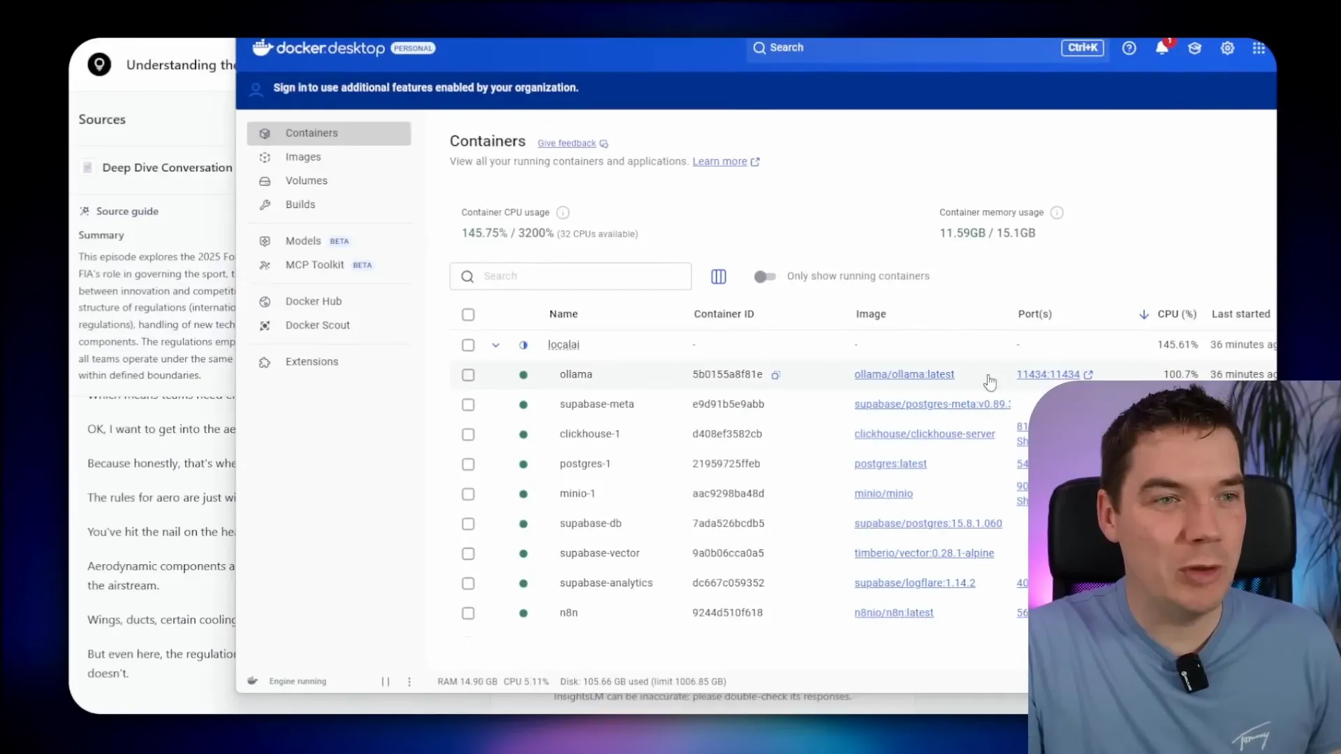1341x754 pixels.
Task: Click the containers search input field
Action: pyautogui.click(x=571, y=276)
